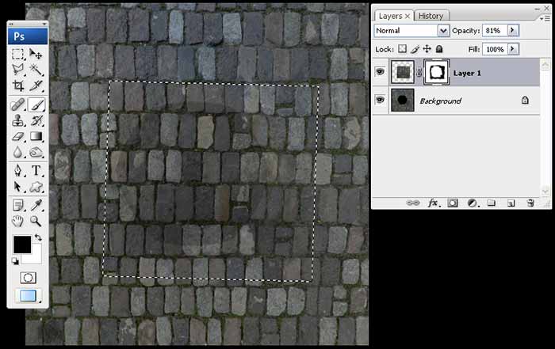Select the Slice tool
This screenshot has width=555, height=349.
point(36,85)
